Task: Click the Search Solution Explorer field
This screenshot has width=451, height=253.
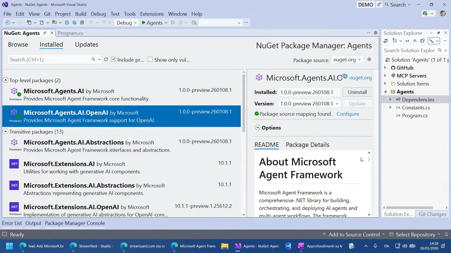Action: tap(409, 50)
